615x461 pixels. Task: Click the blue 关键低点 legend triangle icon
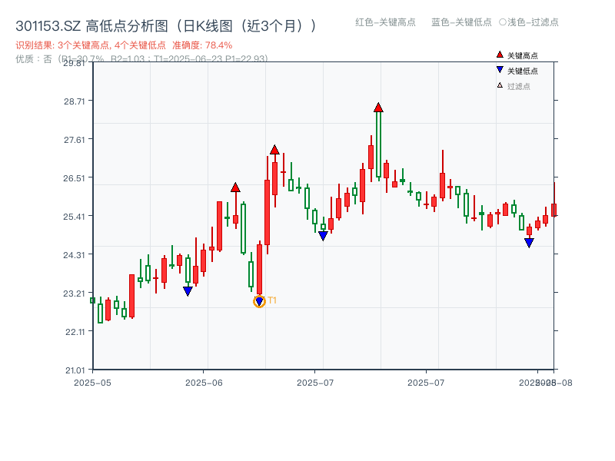tap(500, 71)
